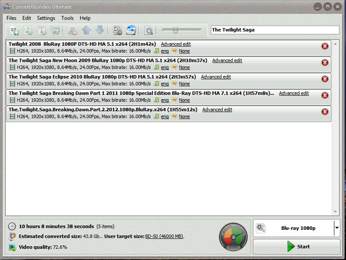
Task: Add a video file with toolbar icon
Action: (x=15, y=30)
